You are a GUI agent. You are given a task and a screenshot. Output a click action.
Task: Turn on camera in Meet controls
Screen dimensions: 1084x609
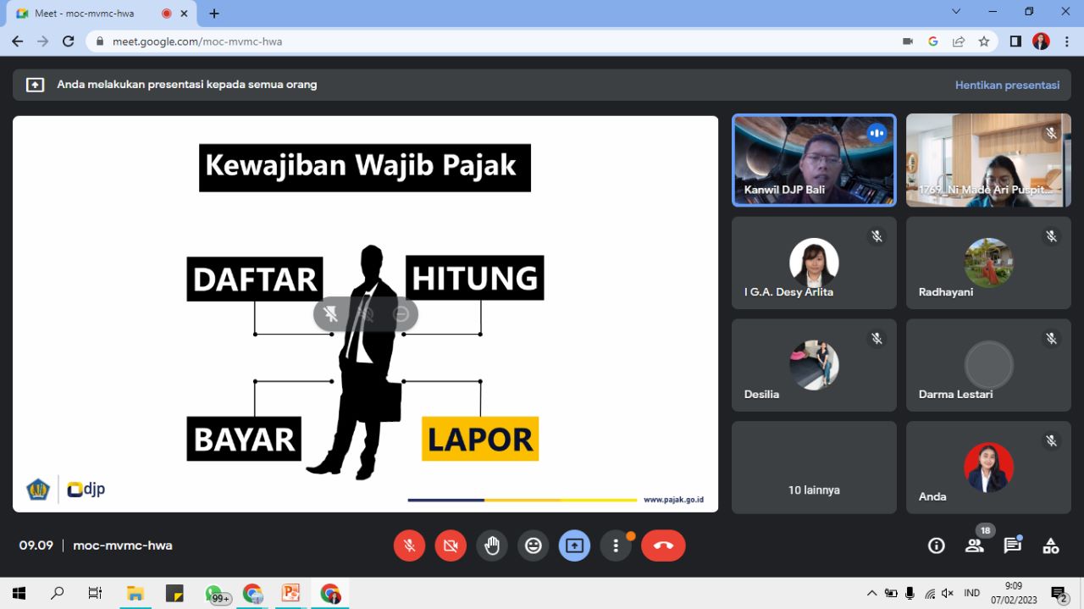[451, 546]
